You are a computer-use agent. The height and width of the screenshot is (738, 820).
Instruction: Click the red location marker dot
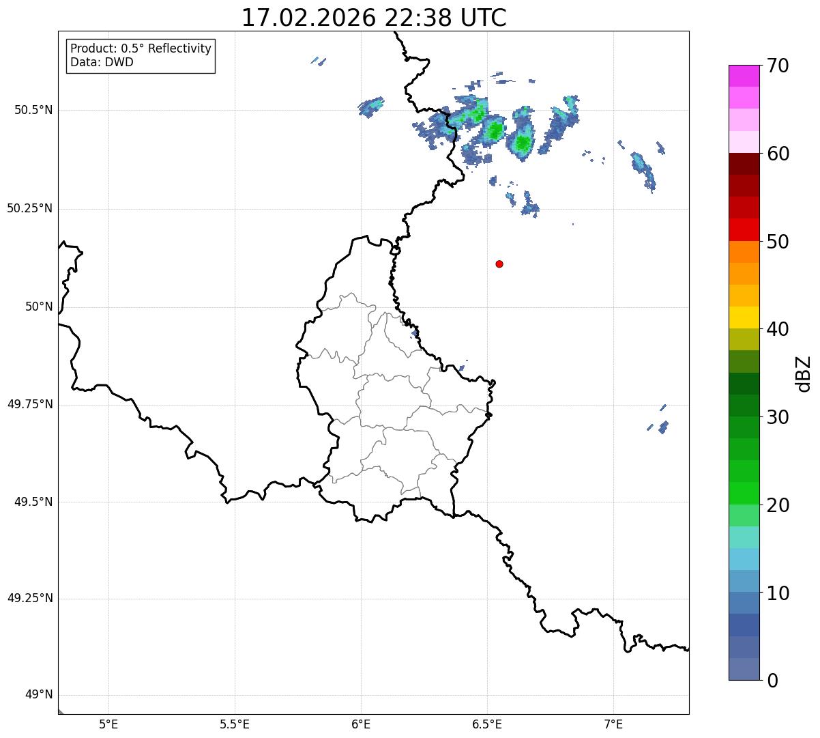click(x=499, y=264)
